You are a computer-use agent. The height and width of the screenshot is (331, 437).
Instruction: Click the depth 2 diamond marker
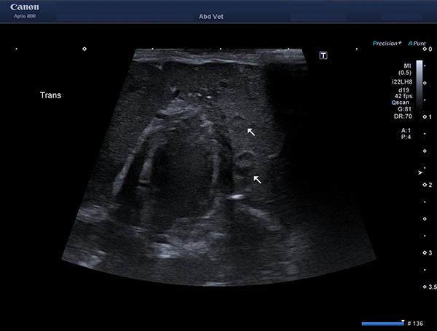(425, 185)
